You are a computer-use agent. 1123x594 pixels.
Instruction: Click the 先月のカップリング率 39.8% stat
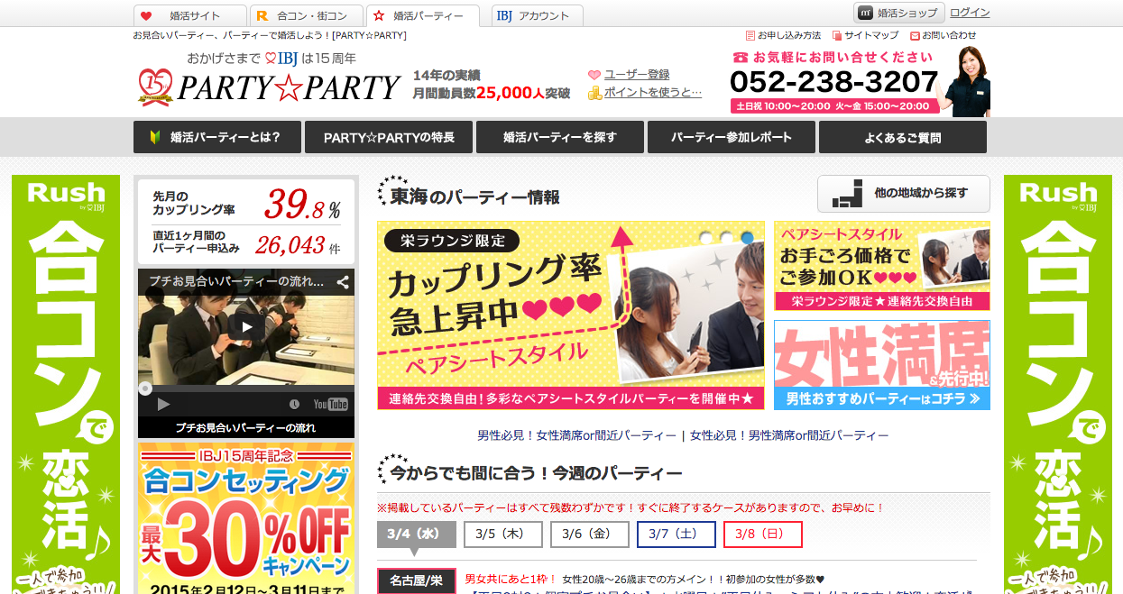pos(246,203)
